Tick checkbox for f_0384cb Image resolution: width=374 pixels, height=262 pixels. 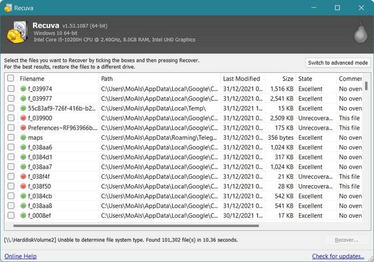(x=11, y=196)
